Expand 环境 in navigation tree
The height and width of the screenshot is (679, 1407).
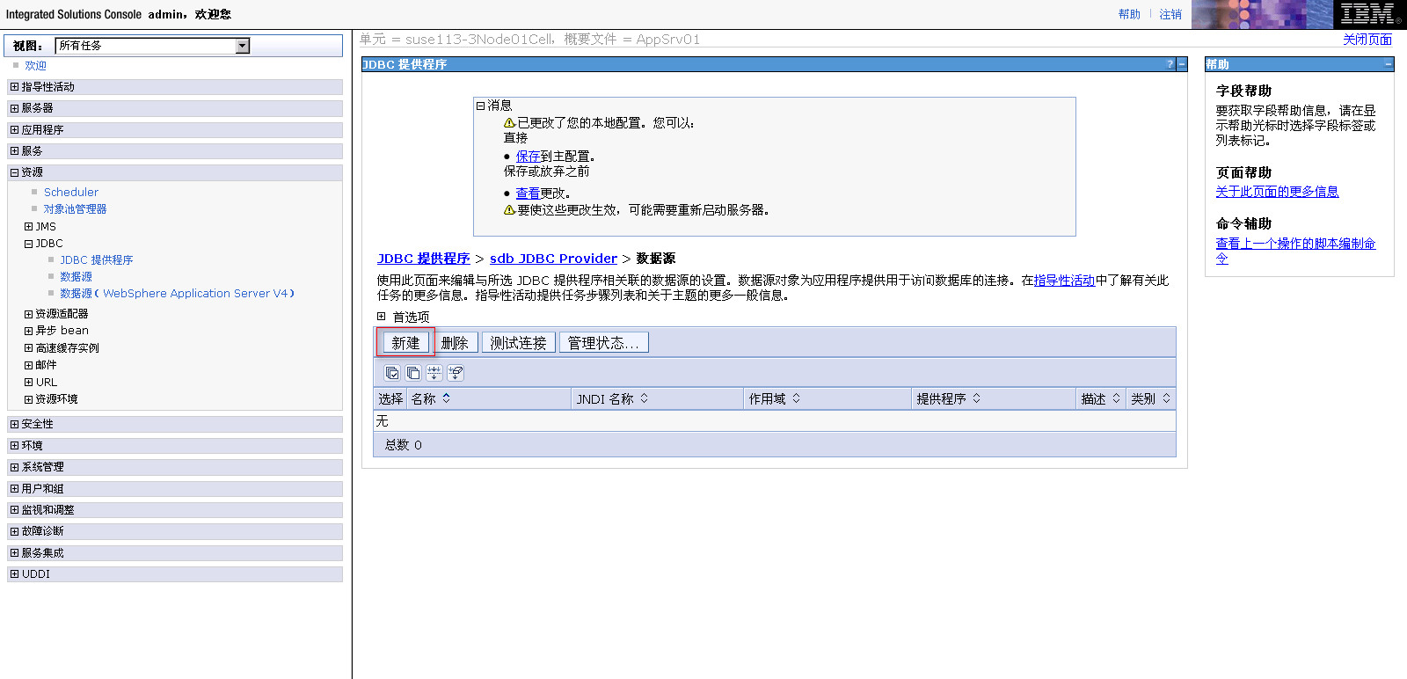(x=14, y=446)
